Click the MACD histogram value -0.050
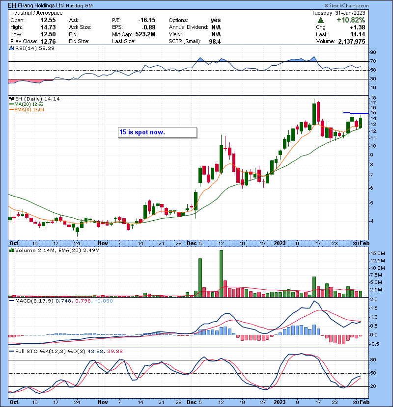This screenshot has height=407, width=393. (x=104, y=301)
